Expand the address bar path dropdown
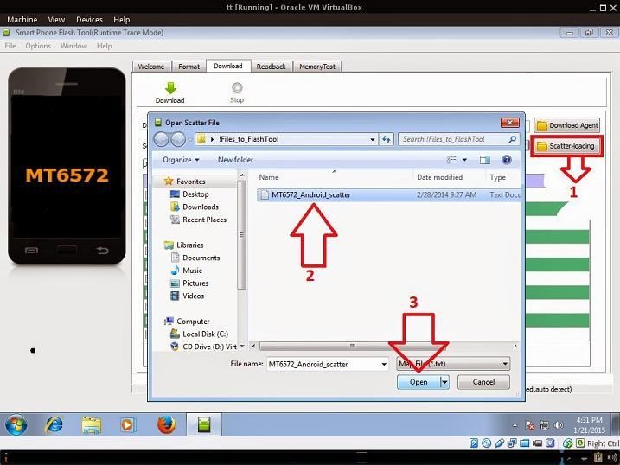Screen dimensions: 620x465 pos(372,139)
